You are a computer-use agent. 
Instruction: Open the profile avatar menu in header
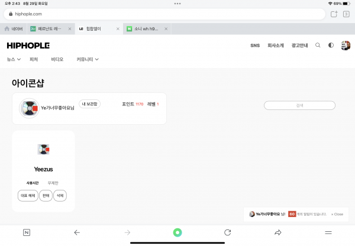(x=346, y=46)
